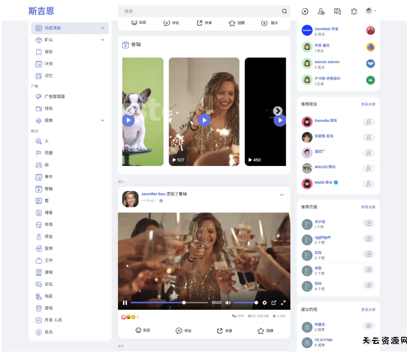
Task: Pause the playing video
Action: tap(125, 303)
